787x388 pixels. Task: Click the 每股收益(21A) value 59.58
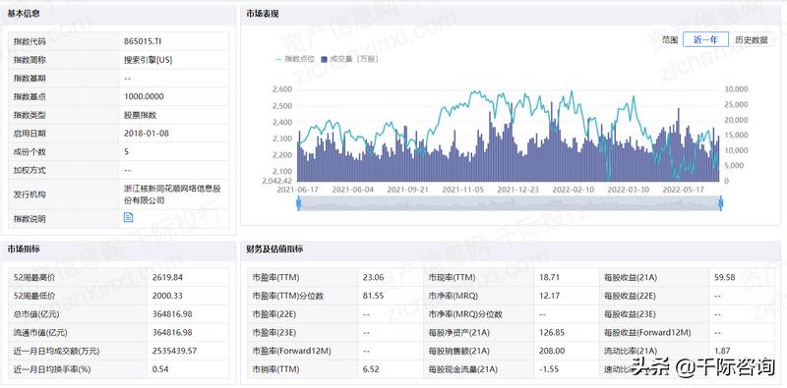point(724,277)
